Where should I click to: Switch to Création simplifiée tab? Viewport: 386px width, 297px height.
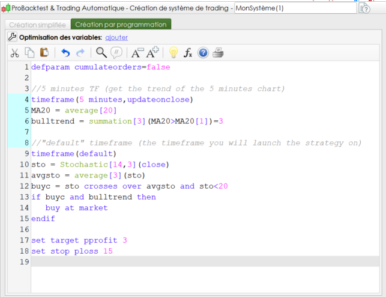click(37, 25)
